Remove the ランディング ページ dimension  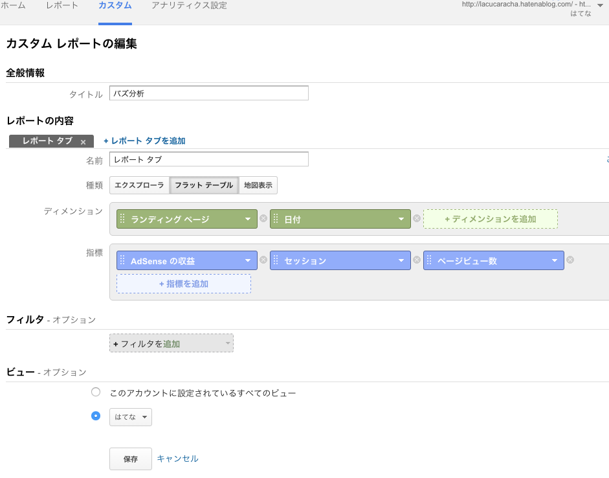tap(263, 219)
